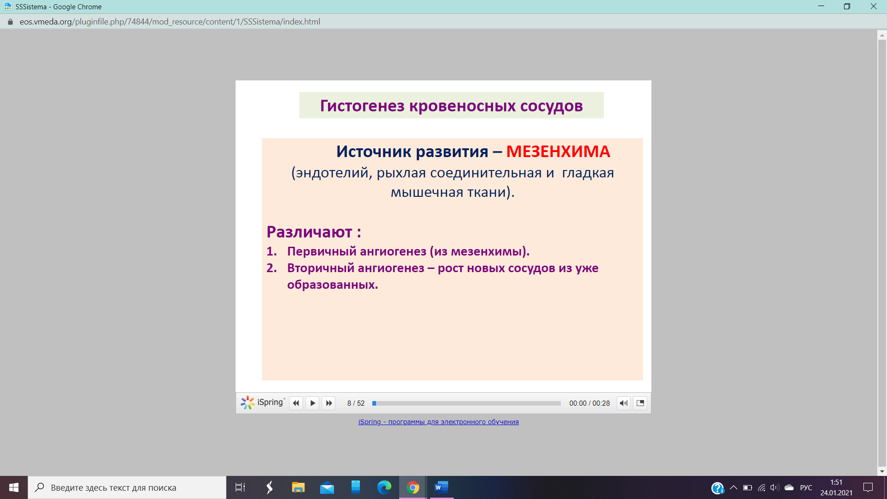
Task: Mute the presentation volume
Action: pyautogui.click(x=624, y=403)
